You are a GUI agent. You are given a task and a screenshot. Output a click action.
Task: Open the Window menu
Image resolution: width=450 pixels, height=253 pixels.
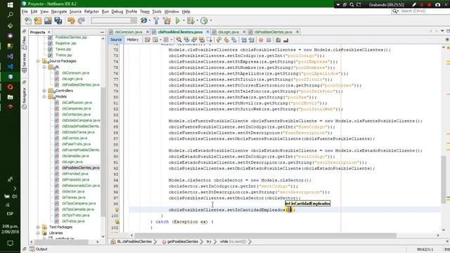point(172,11)
